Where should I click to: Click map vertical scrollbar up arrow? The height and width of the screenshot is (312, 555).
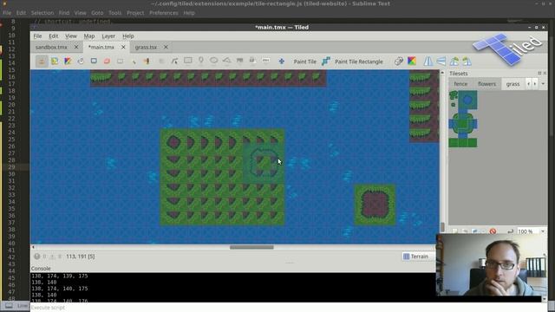coord(442,73)
